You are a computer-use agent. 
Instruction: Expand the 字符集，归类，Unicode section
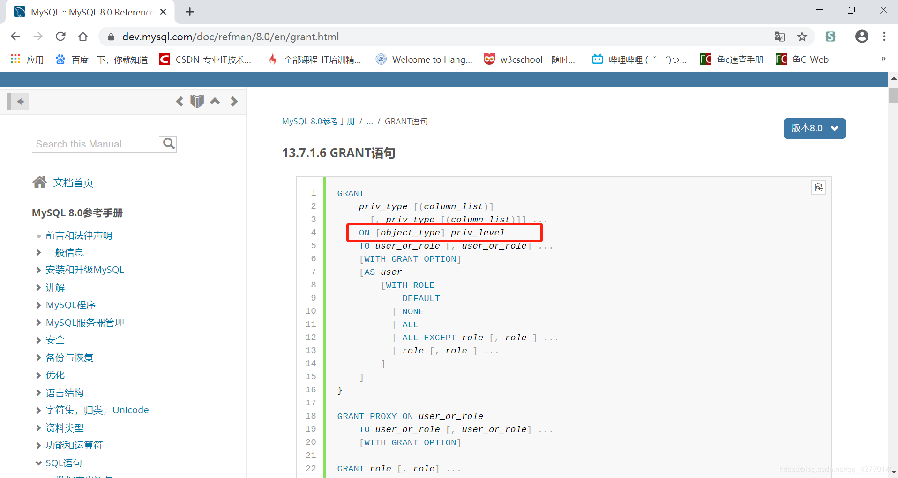coord(38,410)
